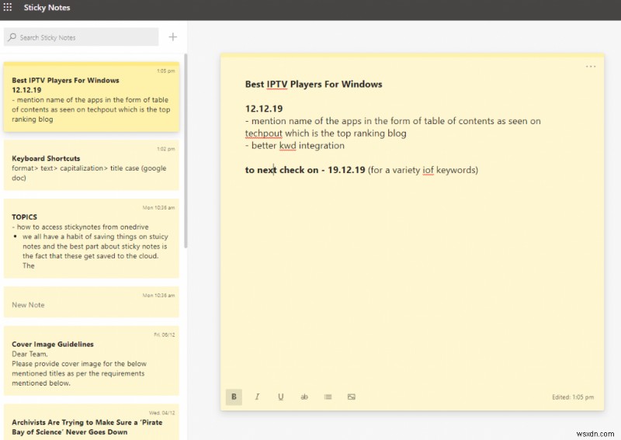Toggle italic formatting
The height and width of the screenshot is (440, 621).
point(258,397)
